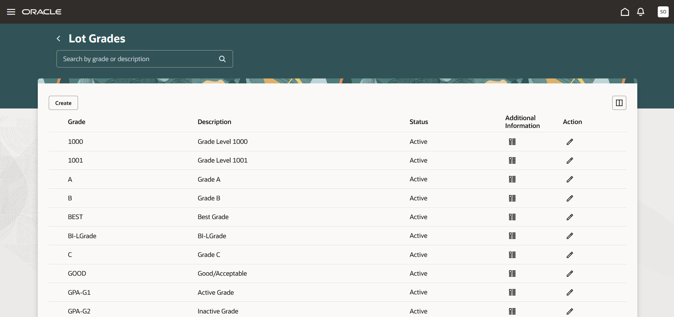View additional information for grade 1001

point(512,160)
